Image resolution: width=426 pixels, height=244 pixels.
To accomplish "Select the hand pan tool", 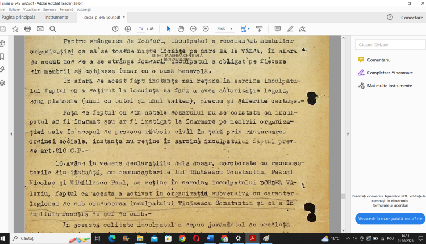I will point(181,28).
